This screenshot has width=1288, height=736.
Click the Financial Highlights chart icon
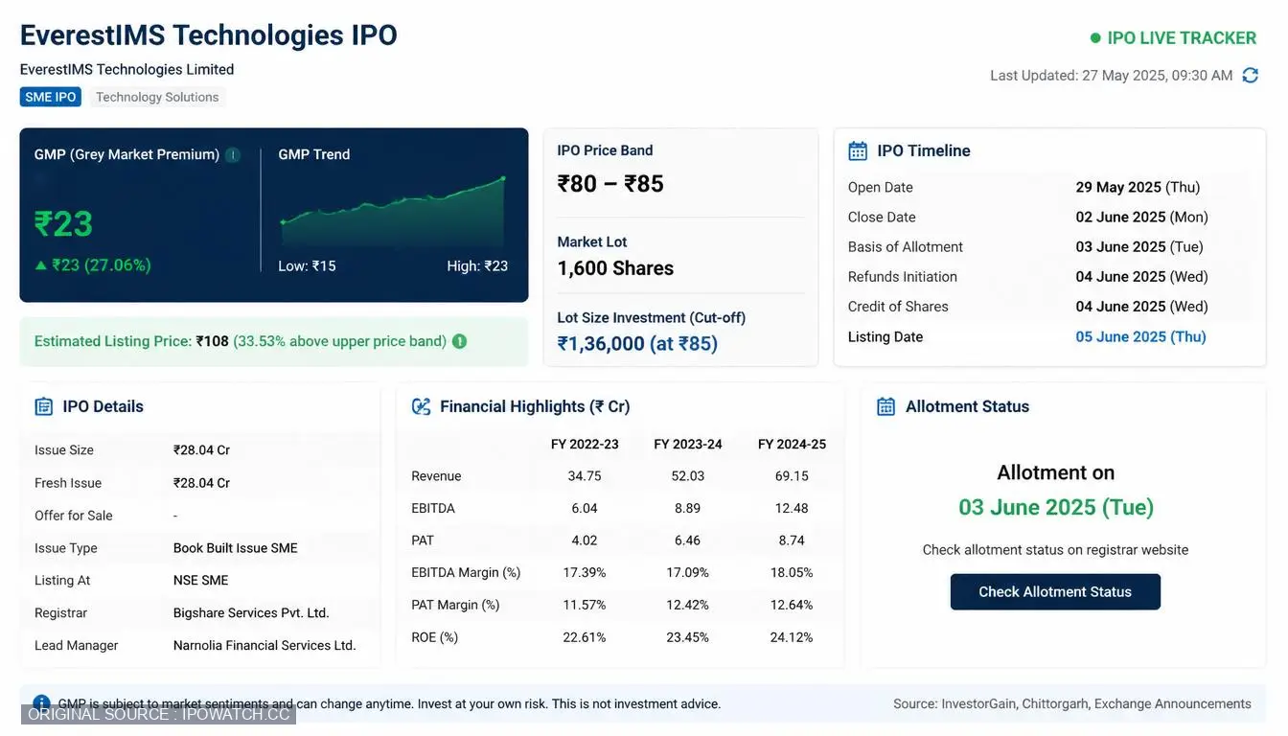tap(421, 406)
